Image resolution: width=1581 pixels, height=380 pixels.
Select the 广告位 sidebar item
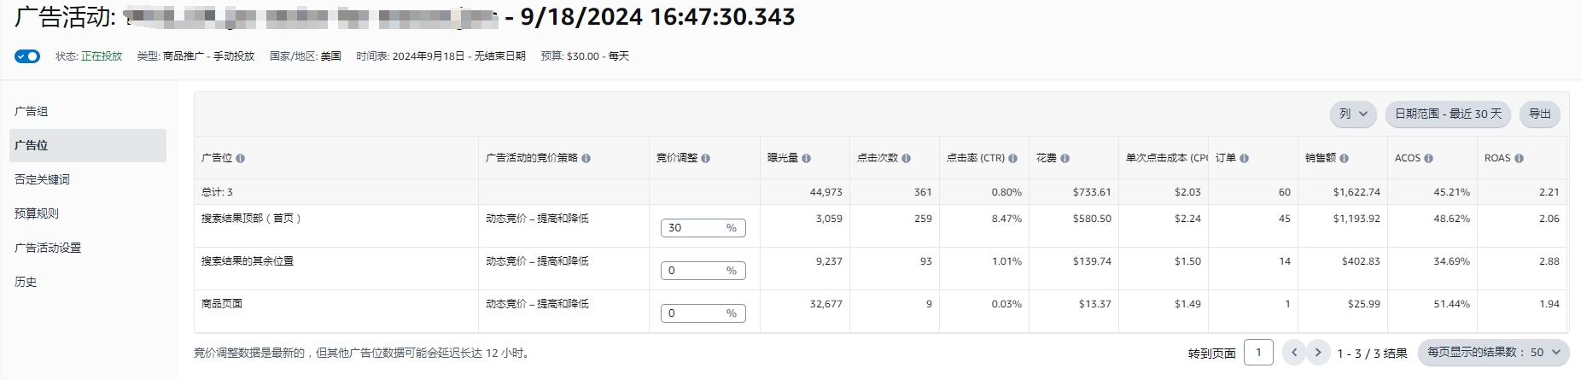pyautogui.click(x=88, y=145)
